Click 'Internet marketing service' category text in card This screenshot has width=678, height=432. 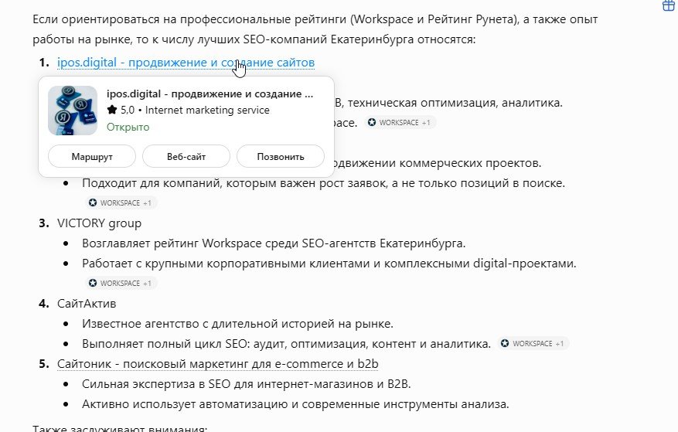click(x=207, y=110)
